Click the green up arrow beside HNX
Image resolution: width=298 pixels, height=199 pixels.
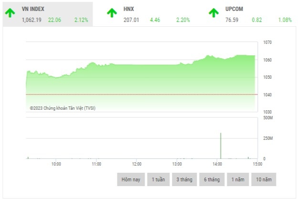tap(111, 13)
